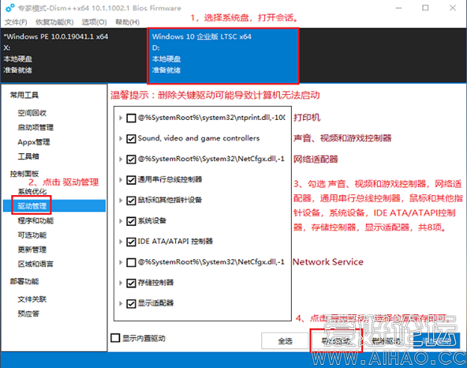This screenshot has width=467, height=368.
Task: Expand the 系统设备 node
Action: click(121, 221)
